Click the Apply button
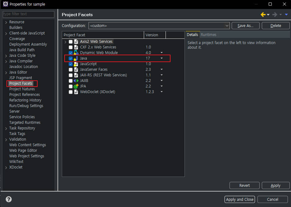This screenshot has height=207, width=291. 275,186
